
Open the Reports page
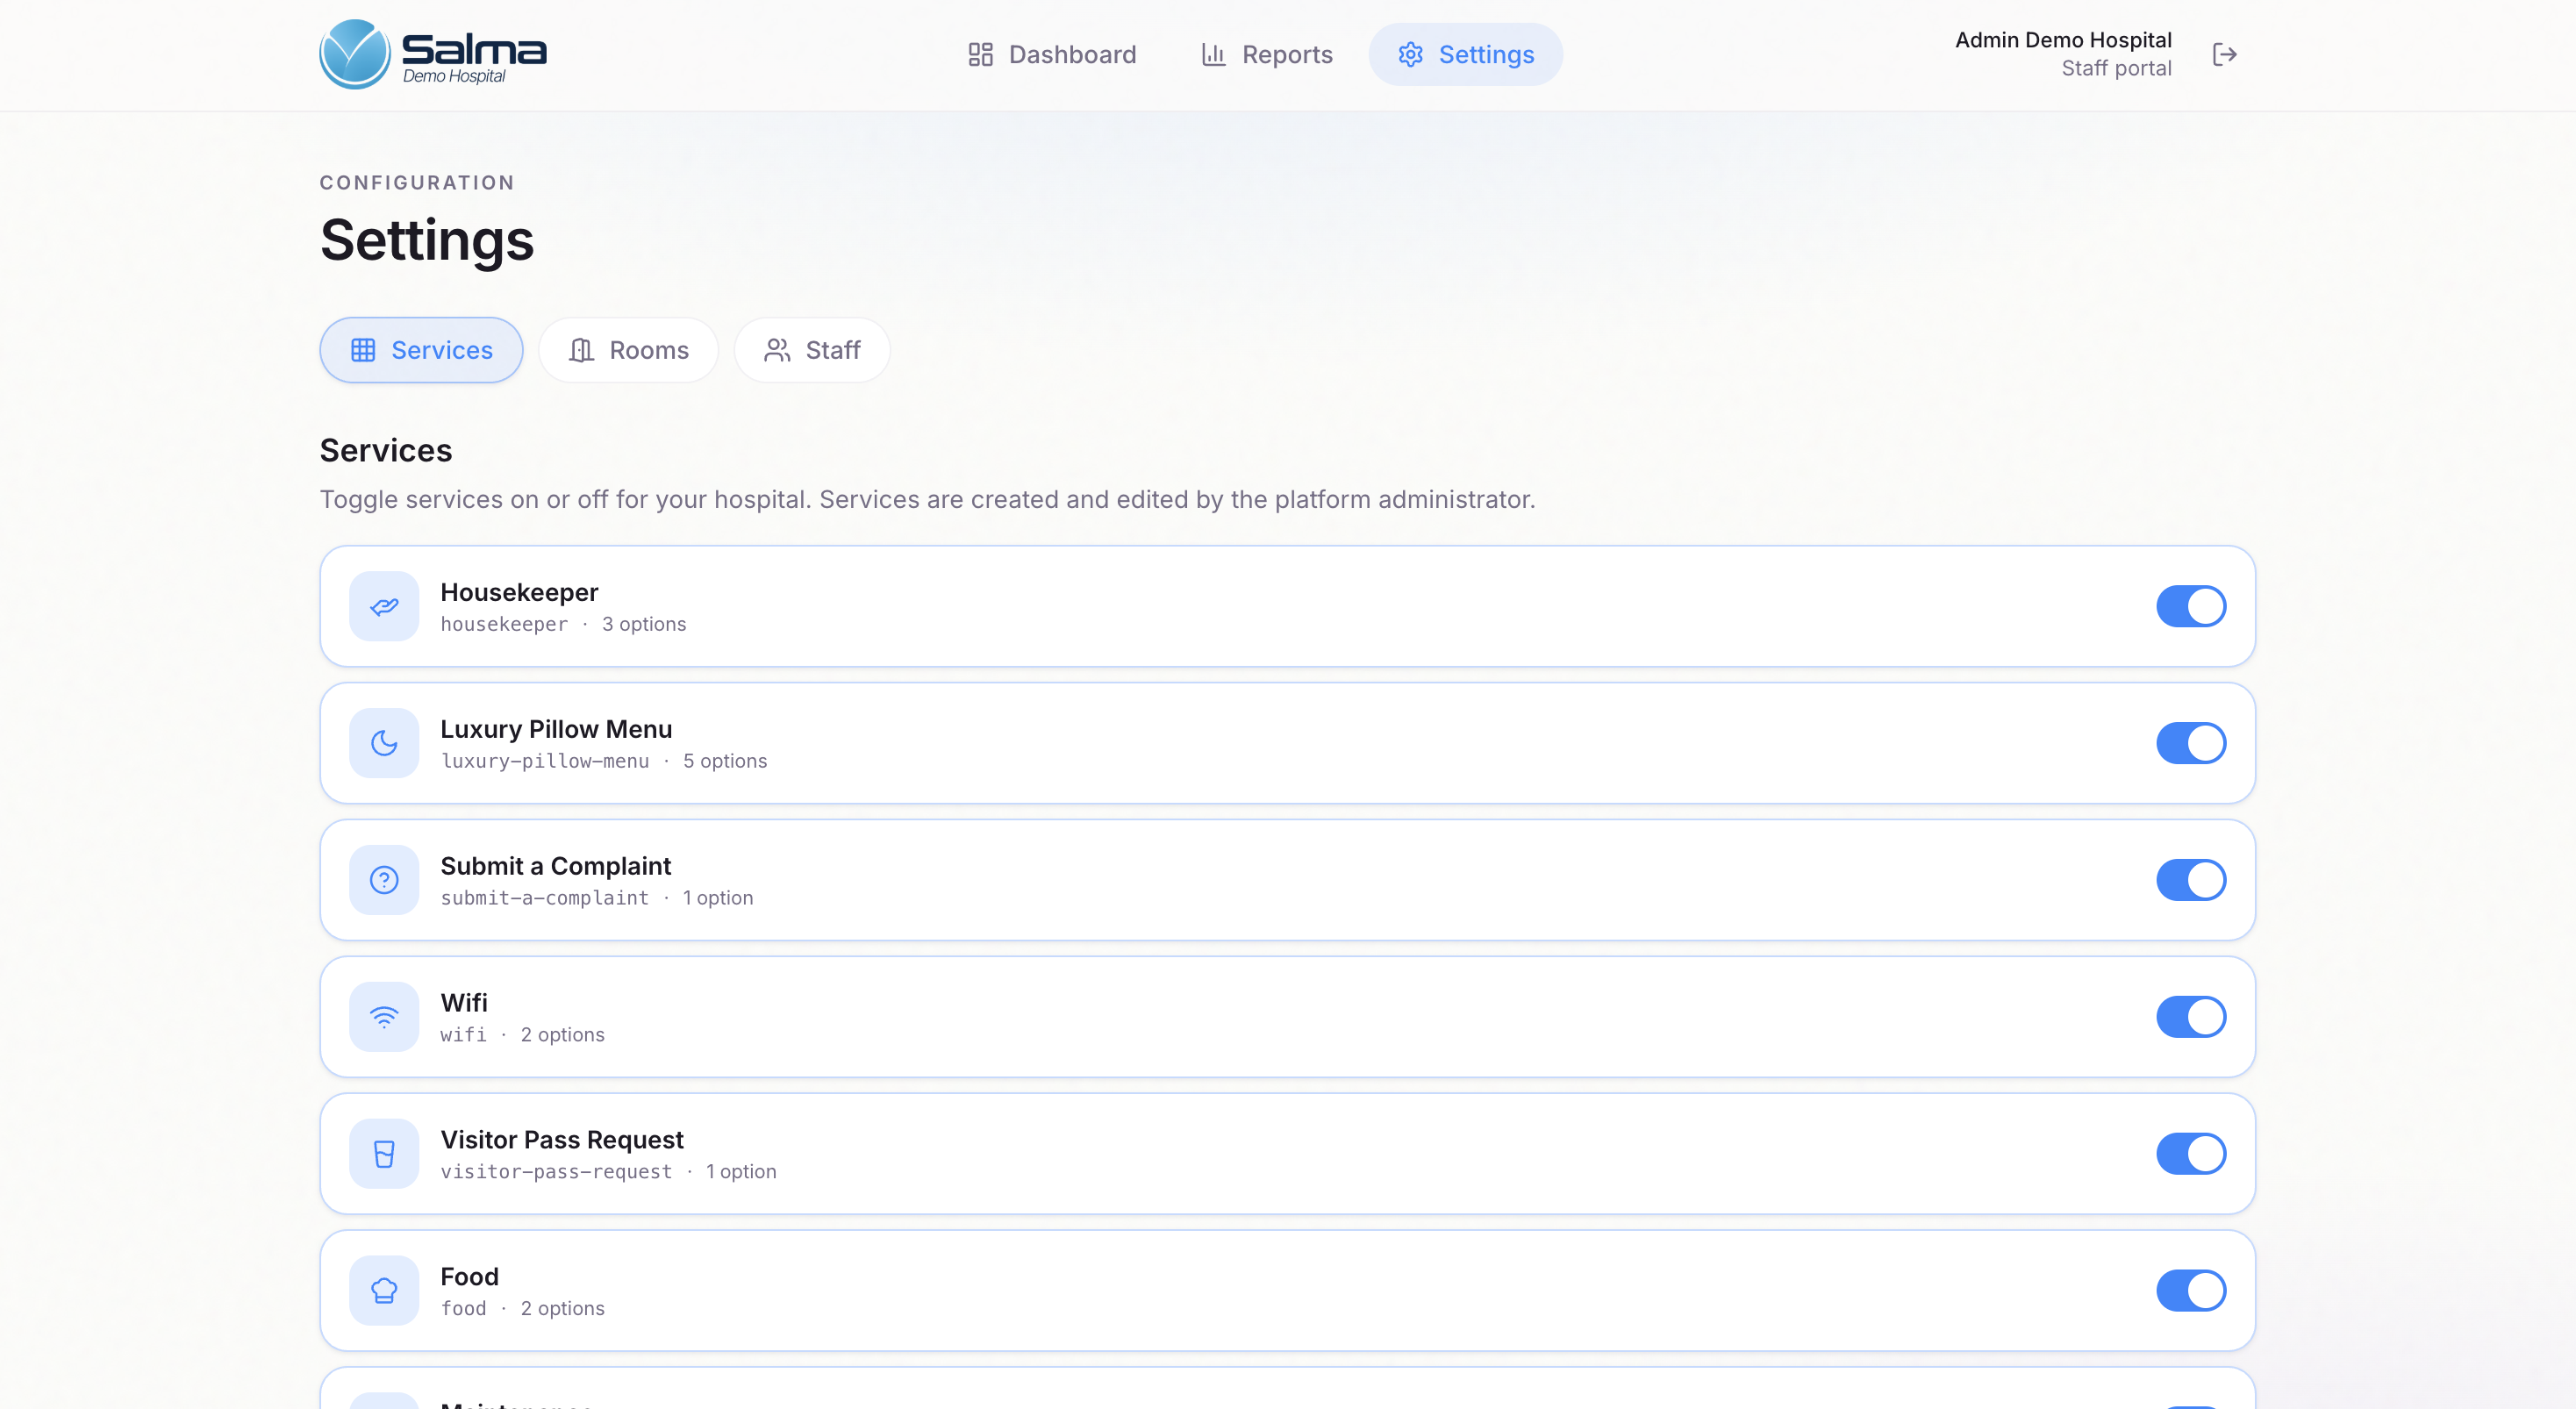1266,54
